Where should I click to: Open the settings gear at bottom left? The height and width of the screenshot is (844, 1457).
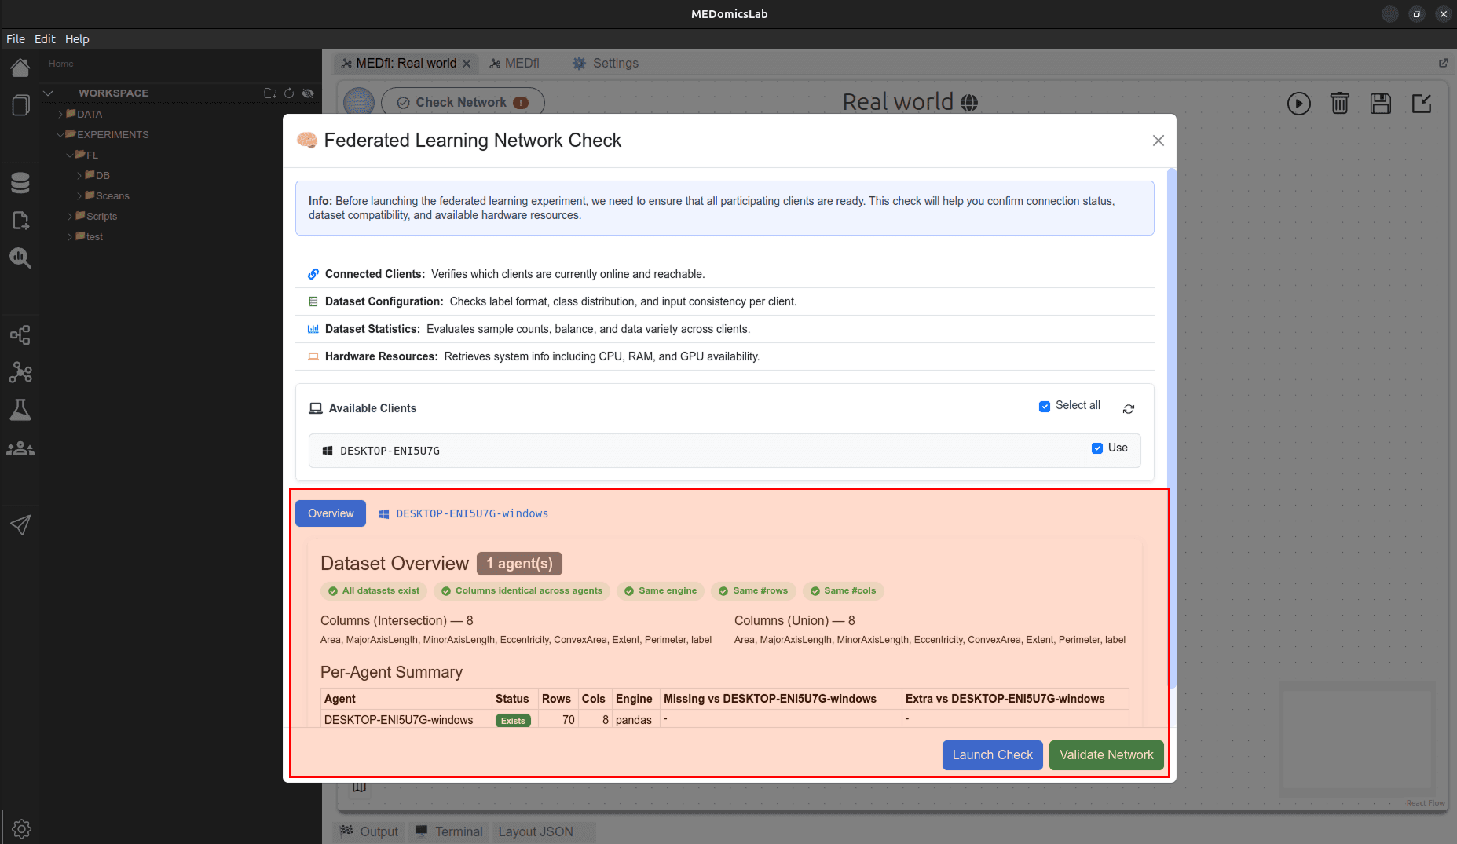click(x=20, y=828)
